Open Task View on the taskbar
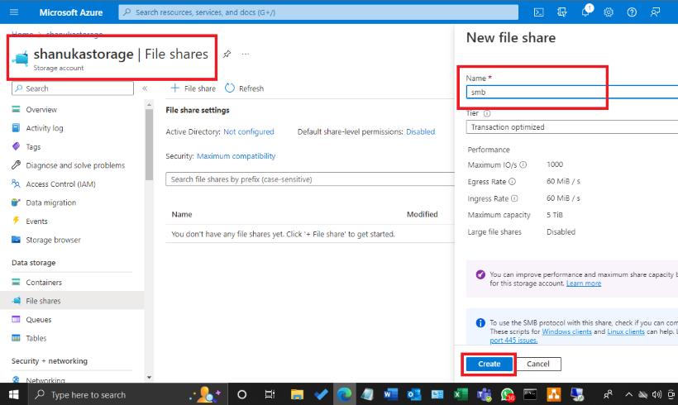This screenshot has height=405, width=678. [x=270, y=394]
